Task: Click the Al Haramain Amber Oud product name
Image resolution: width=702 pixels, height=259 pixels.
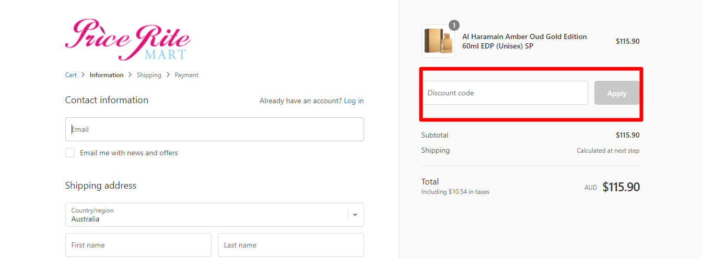Action: click(x=524, y=41)
